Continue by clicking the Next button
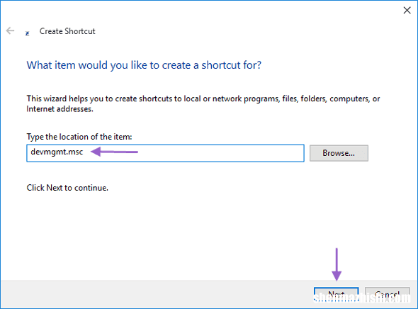 [336, 295]
